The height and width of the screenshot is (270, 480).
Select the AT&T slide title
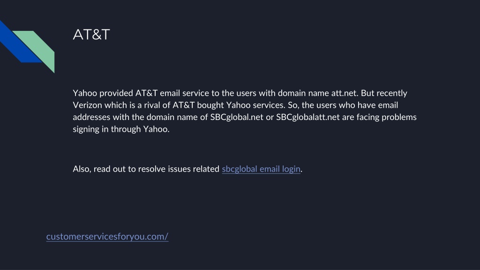click(91, 35)
